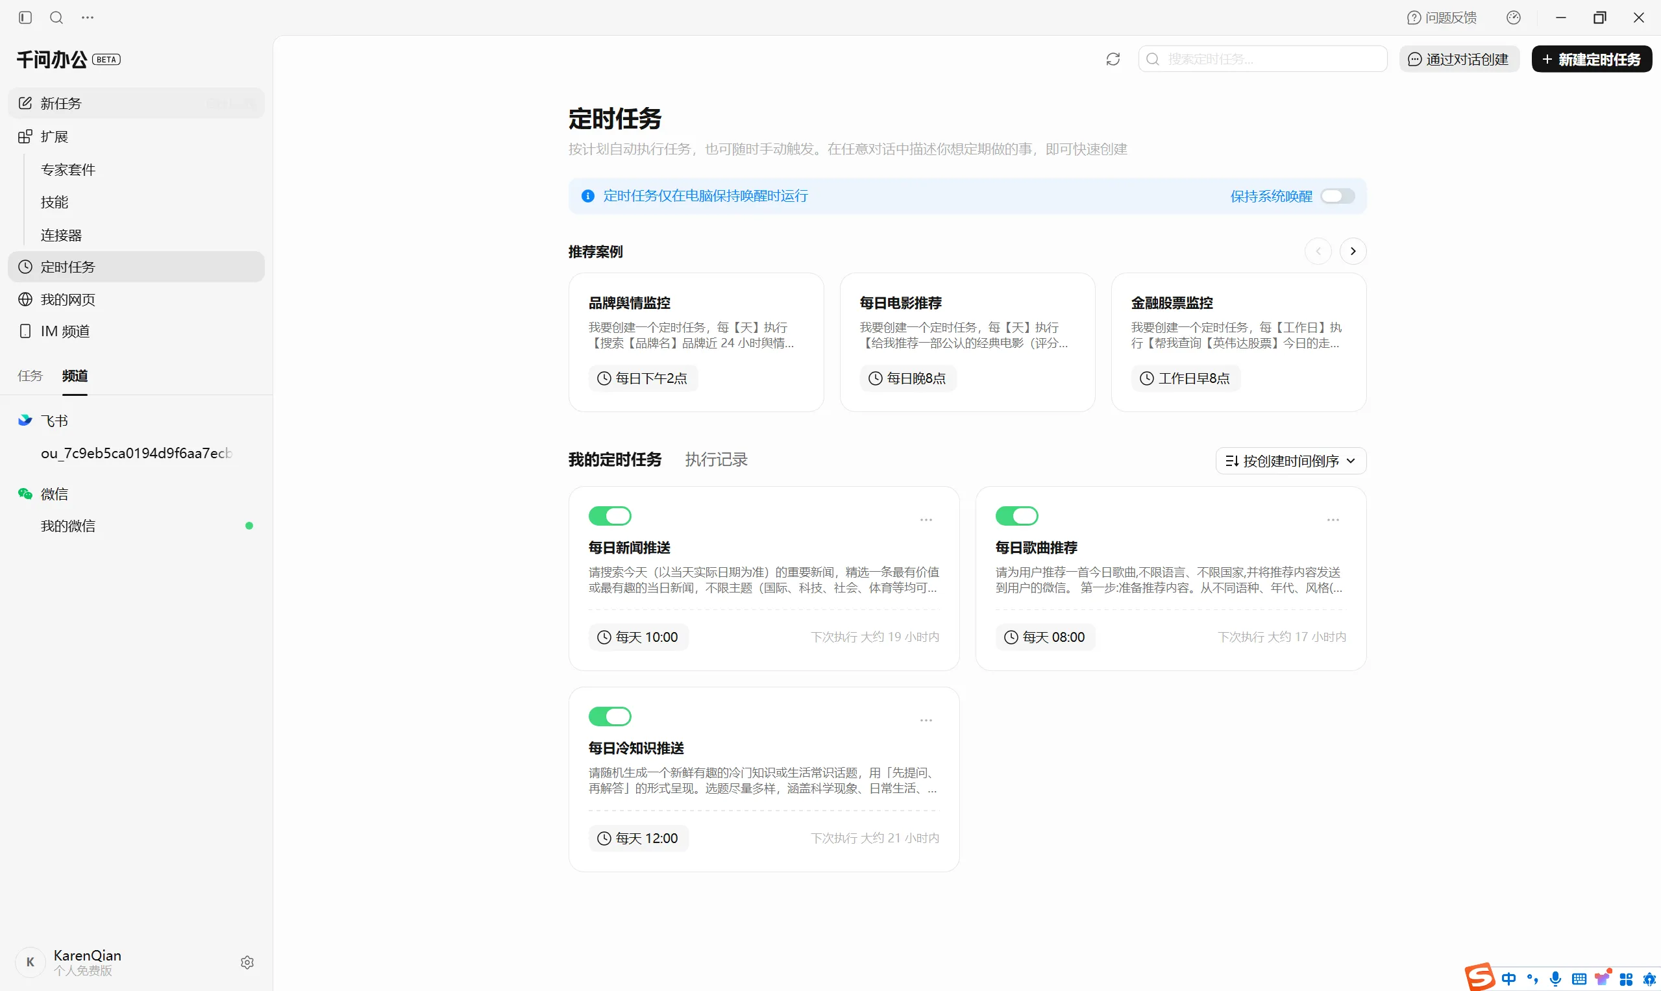Go to next recommended cases
Viewport: 1661px width, 991px height.
click(1353, 251)
